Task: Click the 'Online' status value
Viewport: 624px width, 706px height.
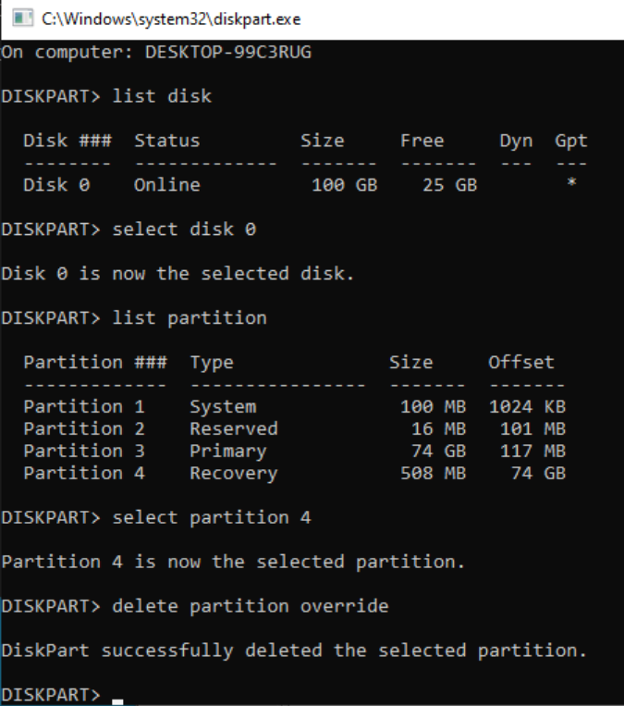Action: 166,185
